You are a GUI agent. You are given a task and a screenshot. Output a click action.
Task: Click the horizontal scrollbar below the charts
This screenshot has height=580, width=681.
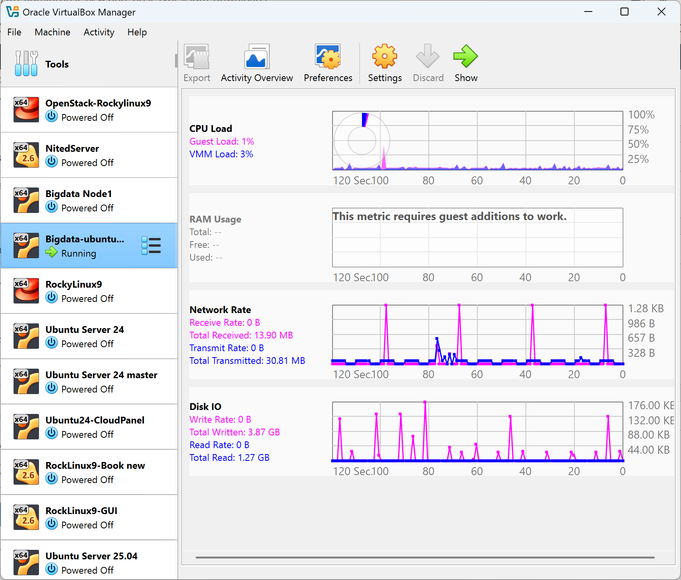pos(425,557)
